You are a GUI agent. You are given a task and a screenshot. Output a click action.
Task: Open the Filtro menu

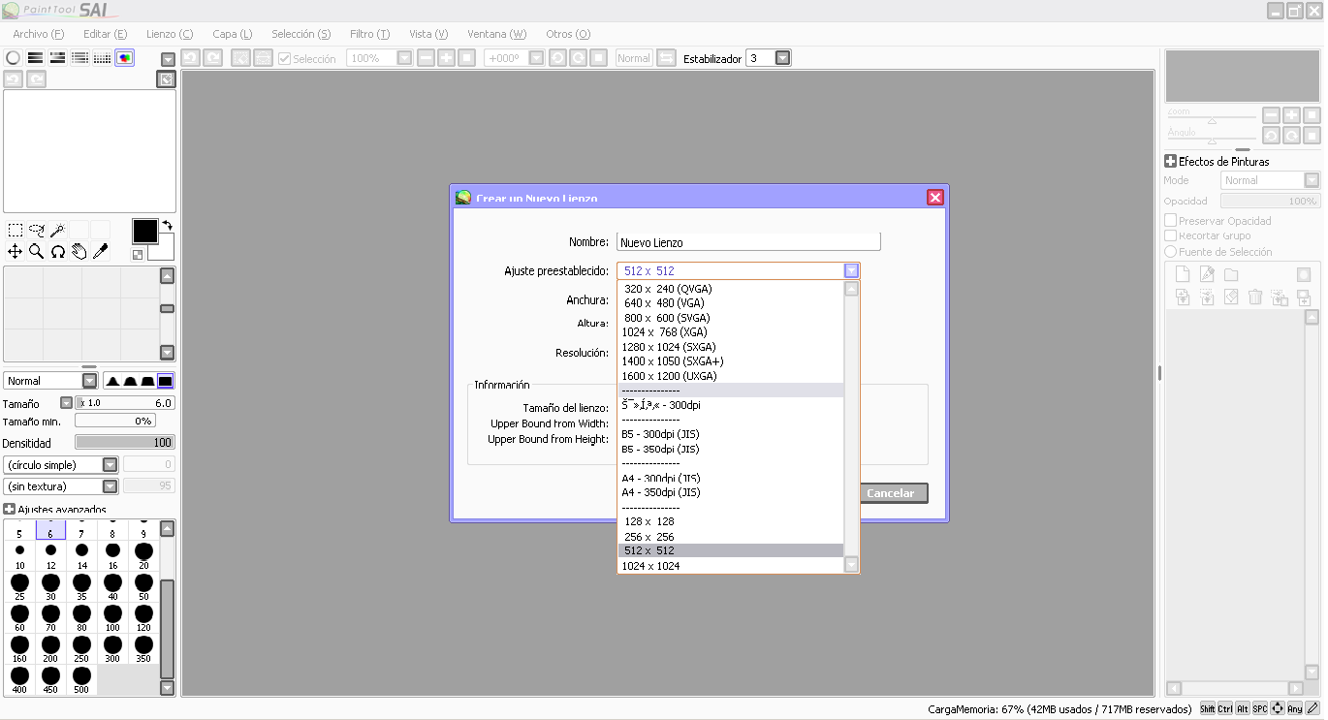369,34
